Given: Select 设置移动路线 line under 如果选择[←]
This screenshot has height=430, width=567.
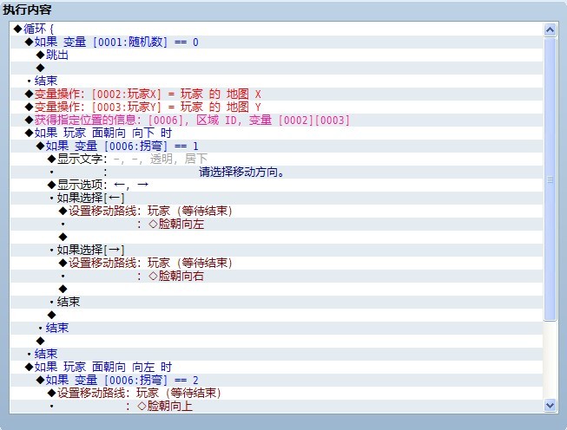Looking at the screenshot, I should click(277, 211).
